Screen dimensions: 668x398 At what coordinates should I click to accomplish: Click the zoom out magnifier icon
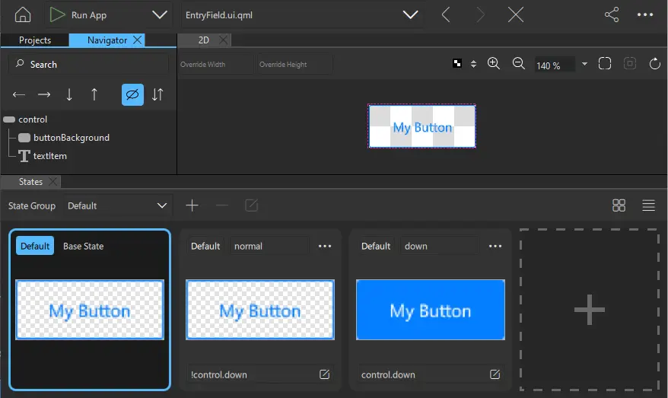pyautogui.click(x=519, y=64)
